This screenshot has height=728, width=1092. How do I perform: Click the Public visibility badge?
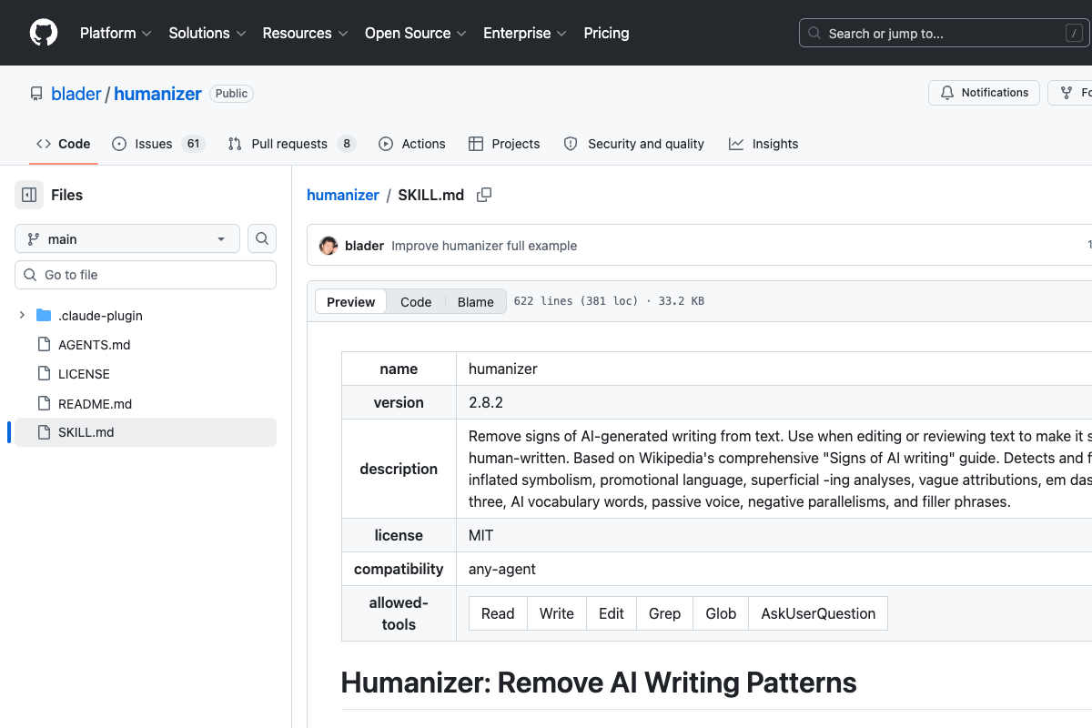pos(231,94)
